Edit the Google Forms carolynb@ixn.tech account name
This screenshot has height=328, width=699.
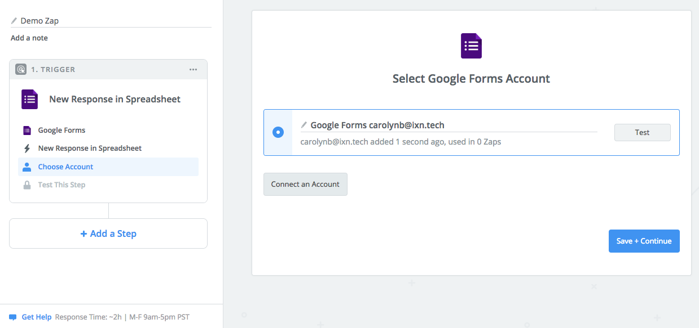449,125
